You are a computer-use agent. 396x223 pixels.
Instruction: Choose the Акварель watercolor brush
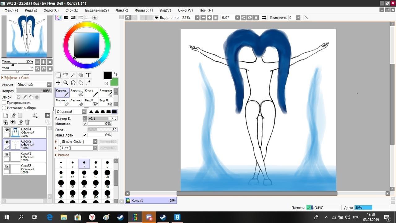pos(106,93)
